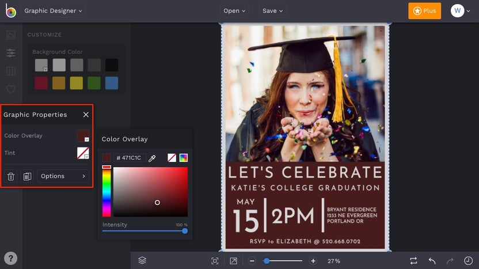The image size is (479, 269).
Task: Select the KATIE'S COLLEGE GRADUATION text
Action: click(x=305, y=188)
